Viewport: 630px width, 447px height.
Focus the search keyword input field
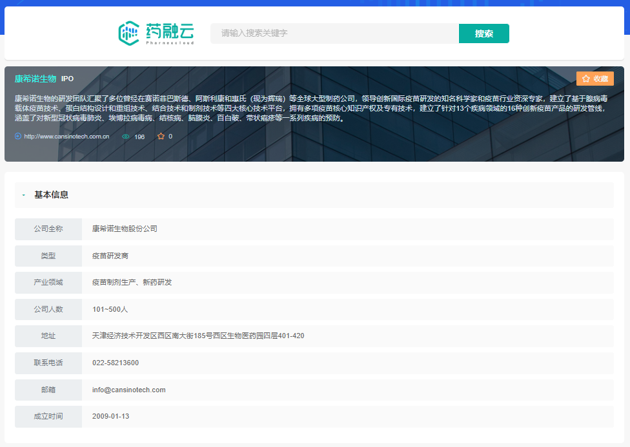click(x=334, y=33)
